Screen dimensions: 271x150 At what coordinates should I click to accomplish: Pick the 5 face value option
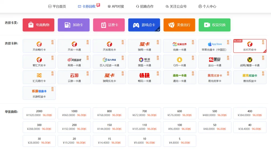tap(180, 141)
